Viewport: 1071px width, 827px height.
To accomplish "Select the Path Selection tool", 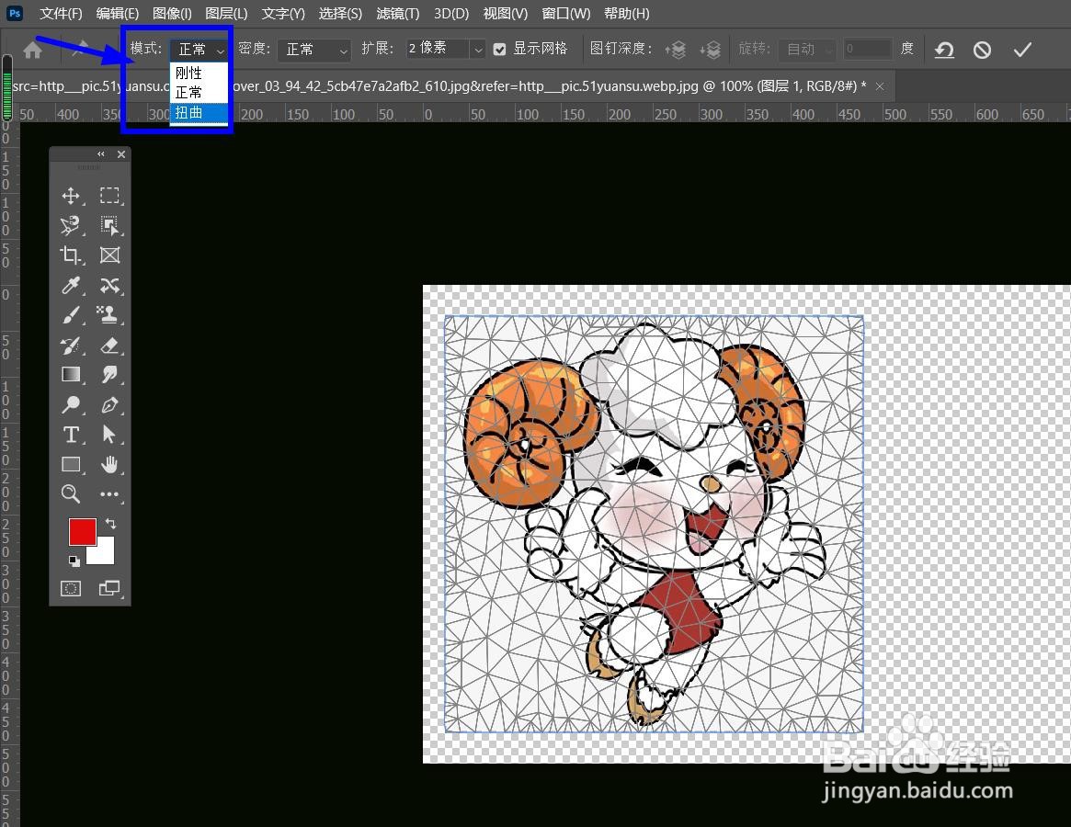I will tap(109, 435).
